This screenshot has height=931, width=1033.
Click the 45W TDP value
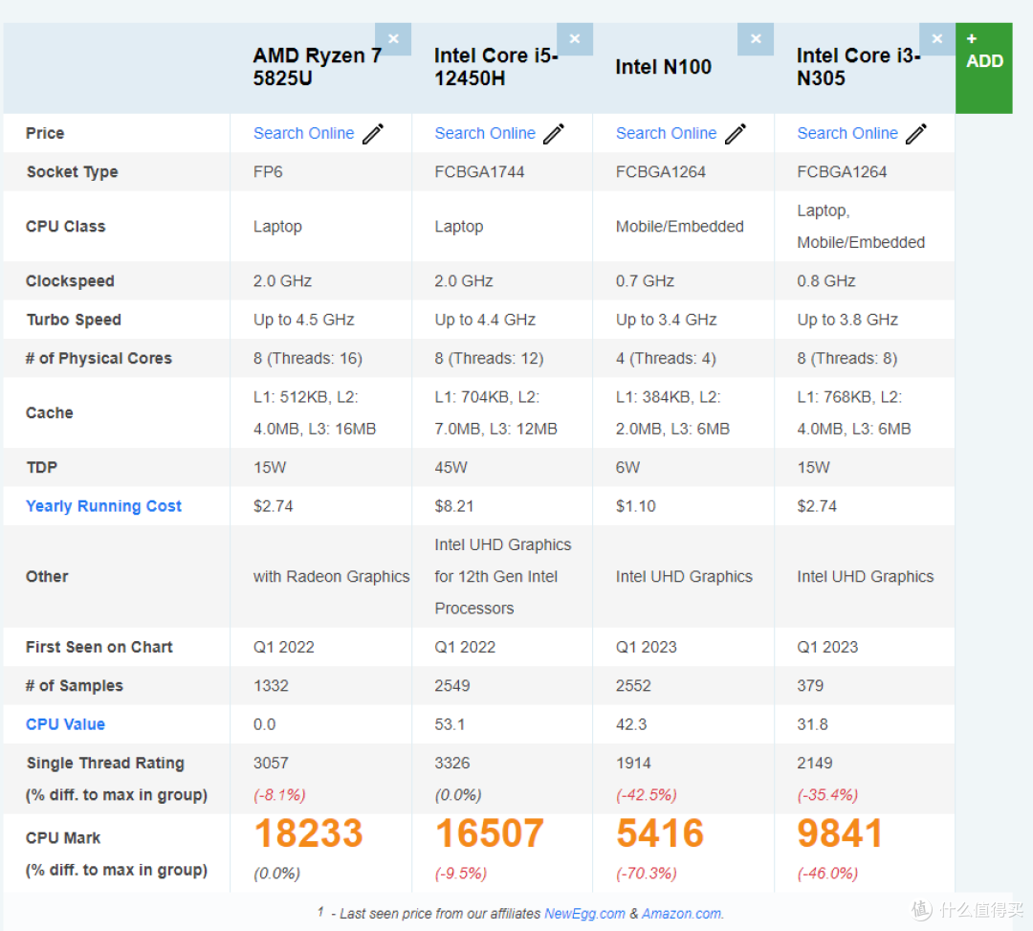click(x=451, y=468)
